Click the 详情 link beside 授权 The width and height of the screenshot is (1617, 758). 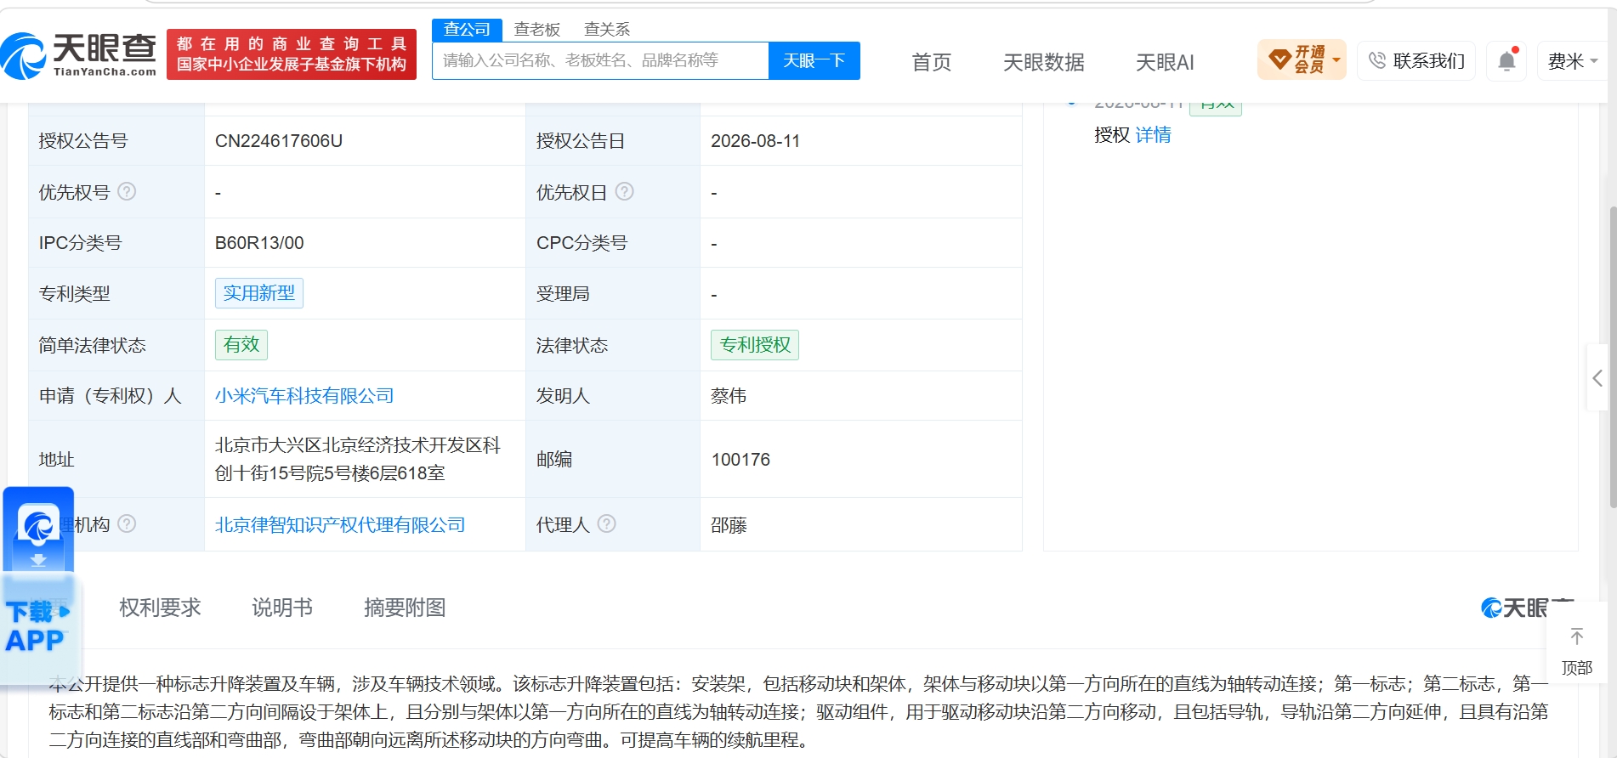[1153, 135]
